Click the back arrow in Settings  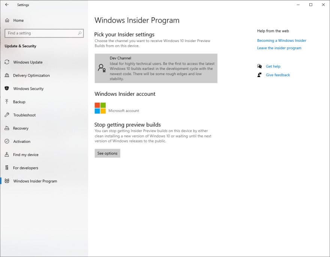tap(7, 5)
